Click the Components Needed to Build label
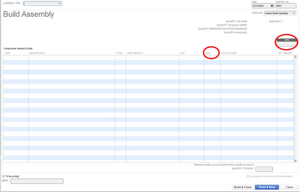Screen dimensions: 300x192 [18, 49]
